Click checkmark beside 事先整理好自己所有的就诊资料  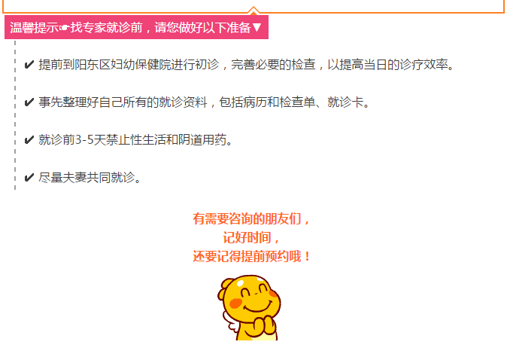click(29, 102)
